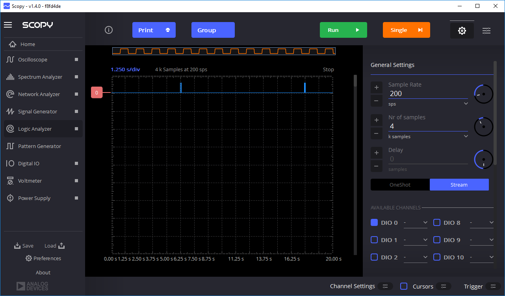Image resolution: width=505 pixels, height=296 pixels.
Task: Open the Trigger settings sliders icon
Action: pyautogui.click(x=493, y=286)
